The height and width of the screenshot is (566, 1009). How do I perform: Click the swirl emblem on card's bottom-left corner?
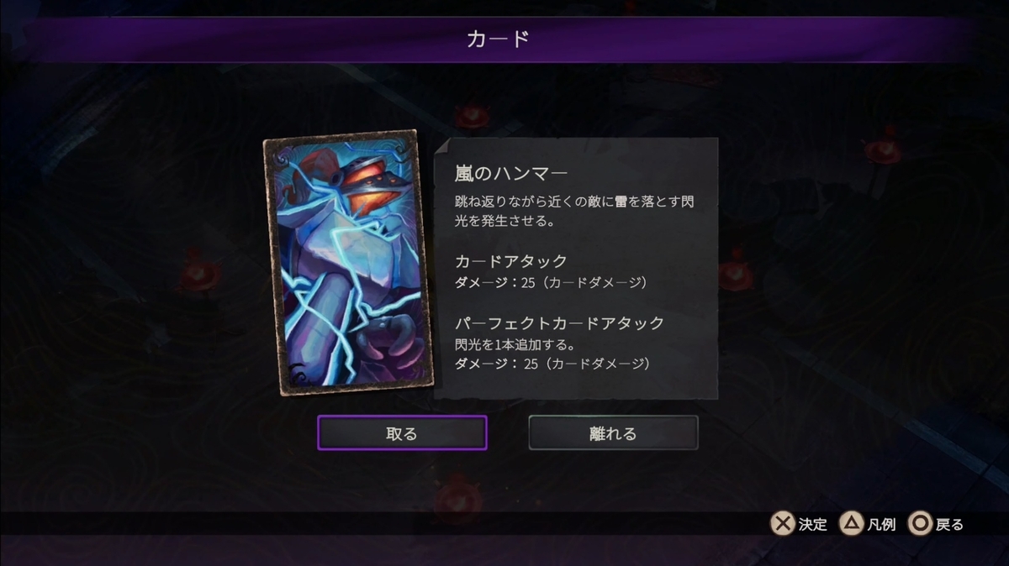pos(294,373)
